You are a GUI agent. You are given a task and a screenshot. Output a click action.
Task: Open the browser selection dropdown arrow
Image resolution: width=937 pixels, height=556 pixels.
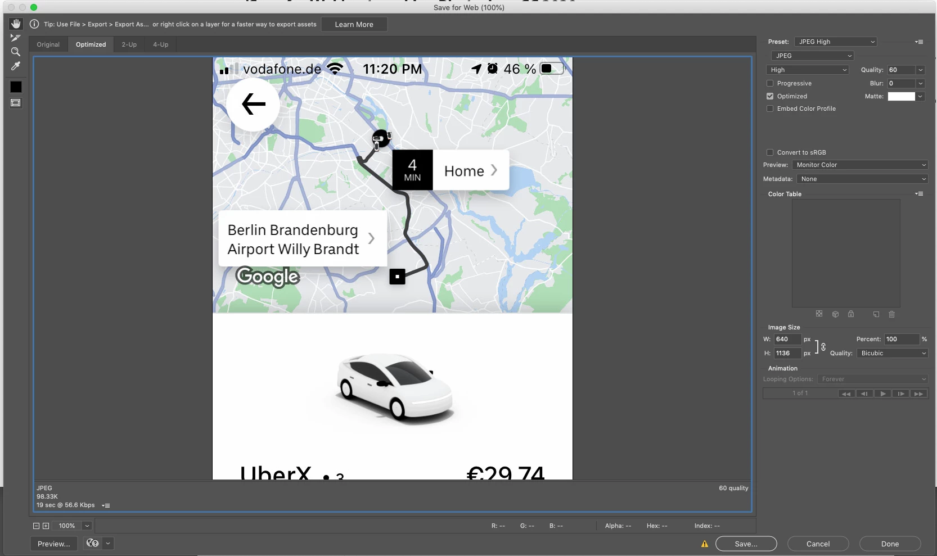tap(108, 543)
